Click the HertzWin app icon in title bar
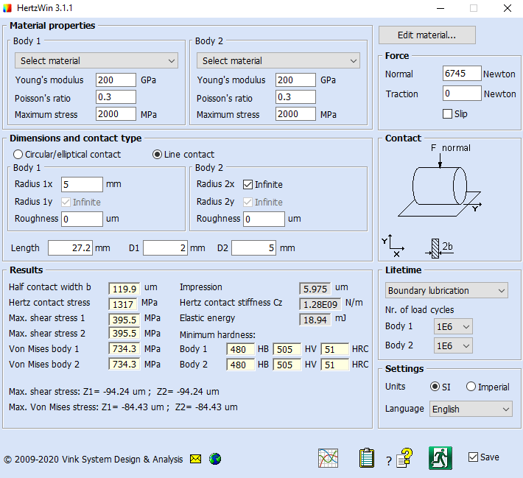This screenshot has height=478, width=523. tap(9, 9)
